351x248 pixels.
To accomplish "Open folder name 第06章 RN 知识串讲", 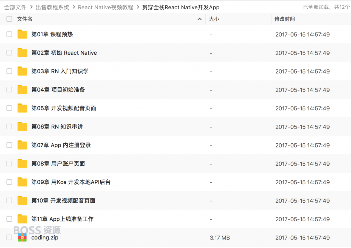I will 57,127.
